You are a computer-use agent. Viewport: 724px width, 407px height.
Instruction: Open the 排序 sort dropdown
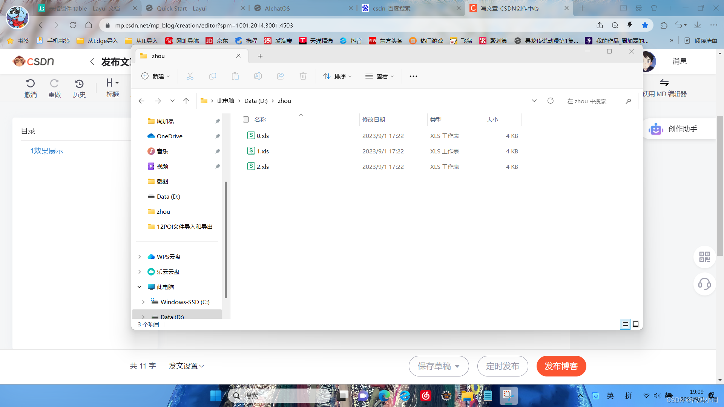337,76
